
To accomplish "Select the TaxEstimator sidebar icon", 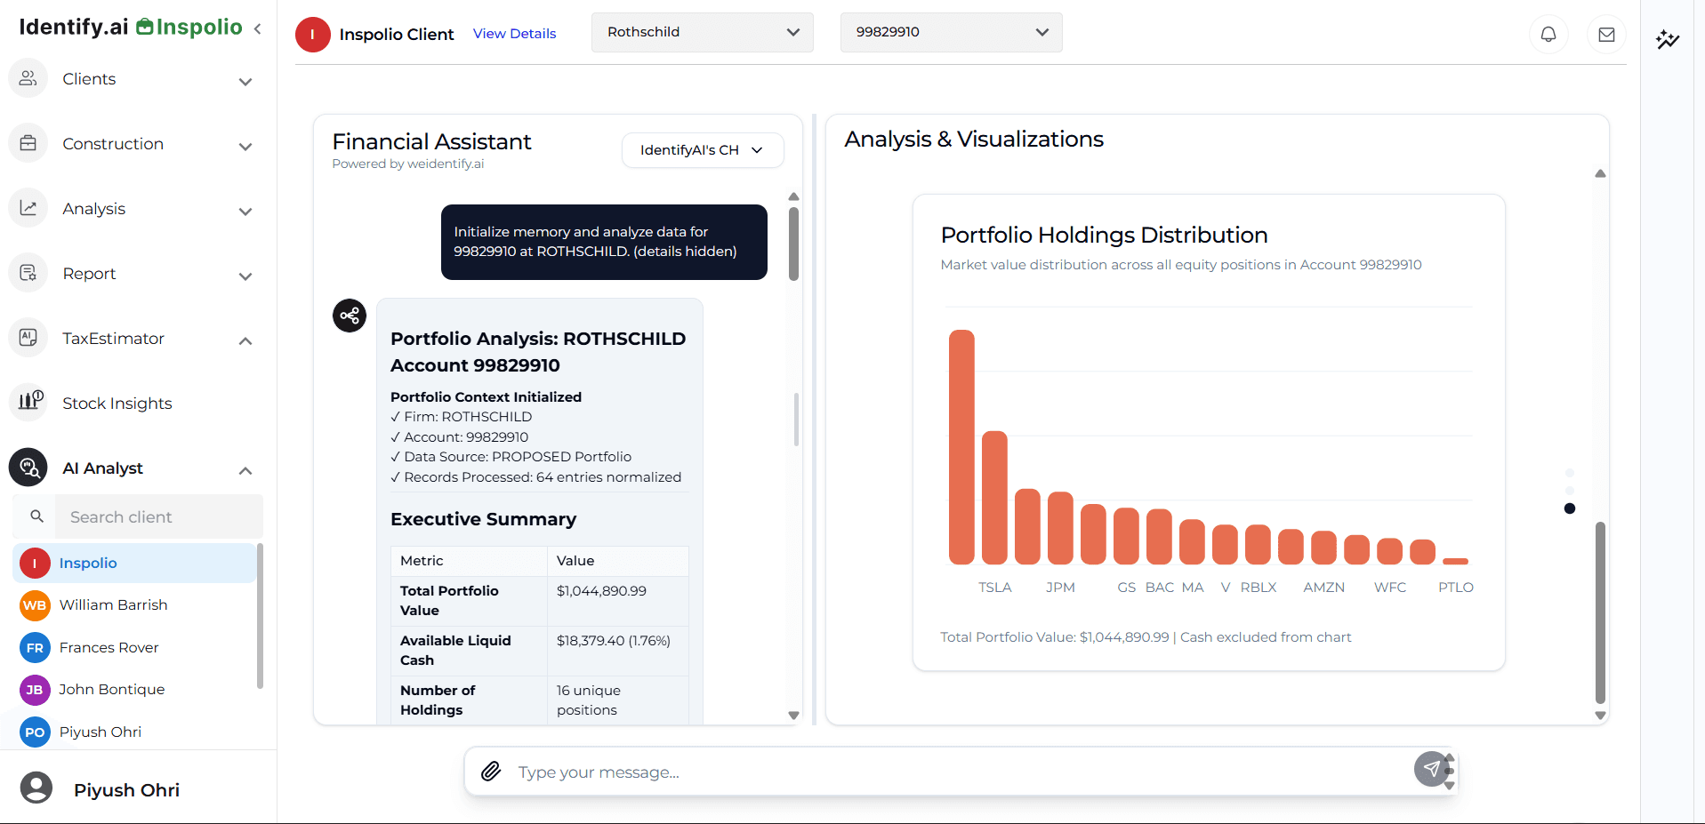I will coord(28,337).
